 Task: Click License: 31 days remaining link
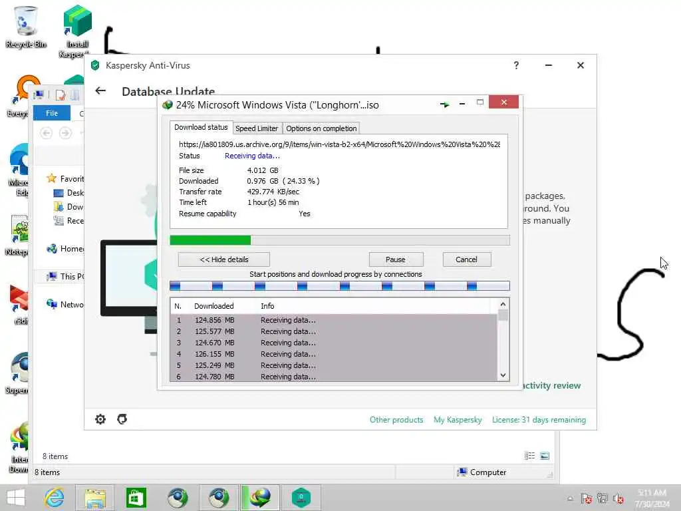click(539, 420)
